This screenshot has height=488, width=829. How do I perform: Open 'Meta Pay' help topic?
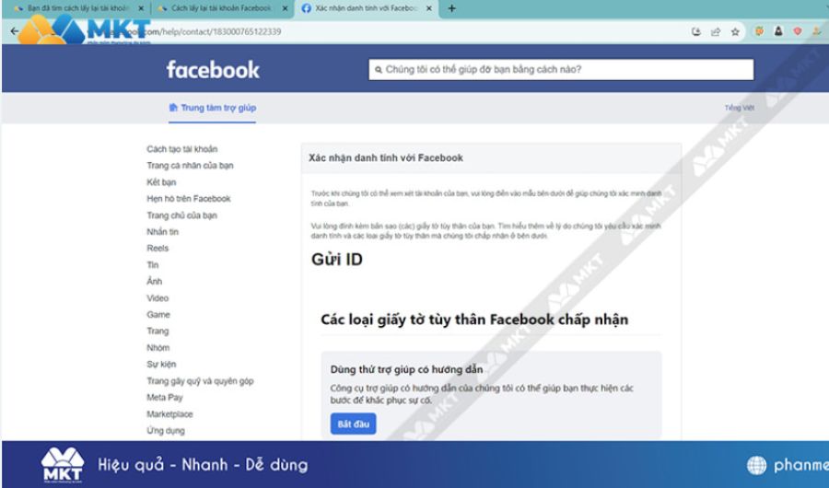[x=165, y=398]
